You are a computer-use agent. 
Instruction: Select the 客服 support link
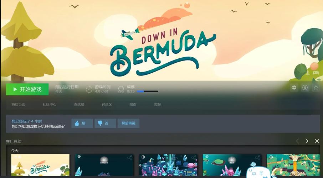click(157, 105)
